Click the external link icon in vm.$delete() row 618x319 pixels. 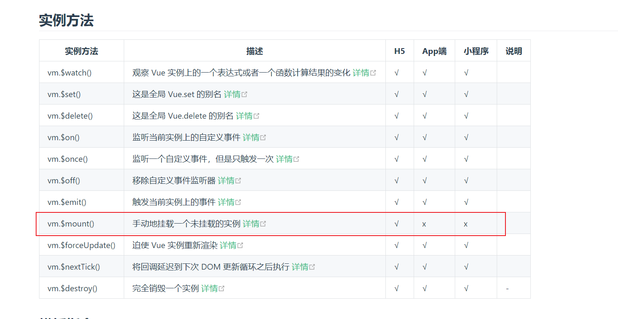[256, 116]
